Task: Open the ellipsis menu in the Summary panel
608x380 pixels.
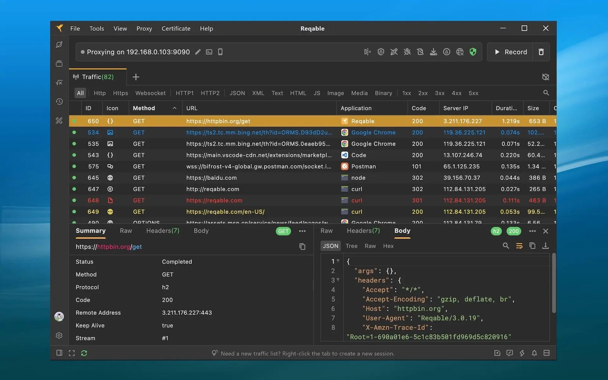Action: coord(302,231)
